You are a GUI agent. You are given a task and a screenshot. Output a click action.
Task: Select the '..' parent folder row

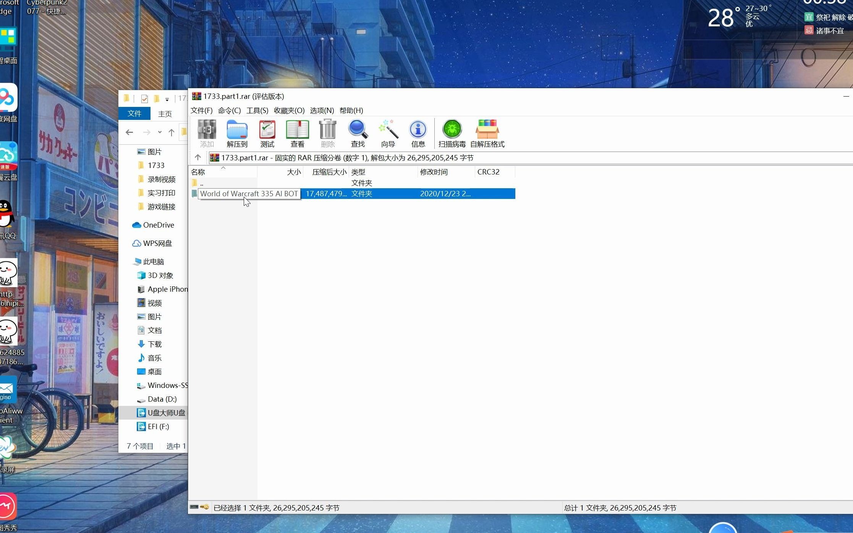pyautogui.click(x=352, y=183)
